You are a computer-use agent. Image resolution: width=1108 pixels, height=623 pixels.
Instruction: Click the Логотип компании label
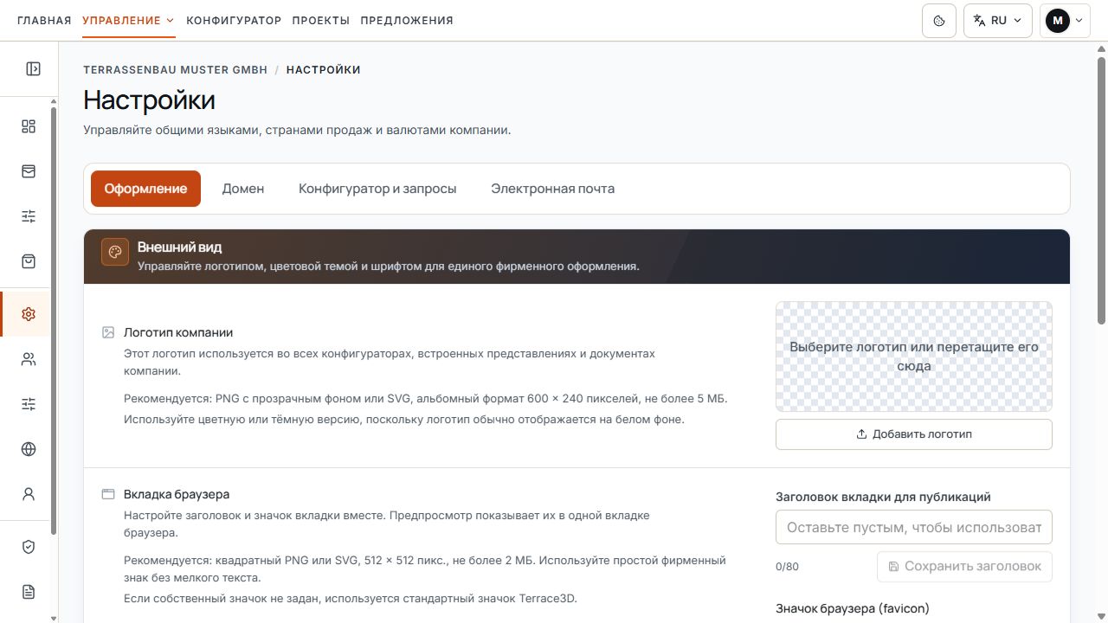[178, 332]
